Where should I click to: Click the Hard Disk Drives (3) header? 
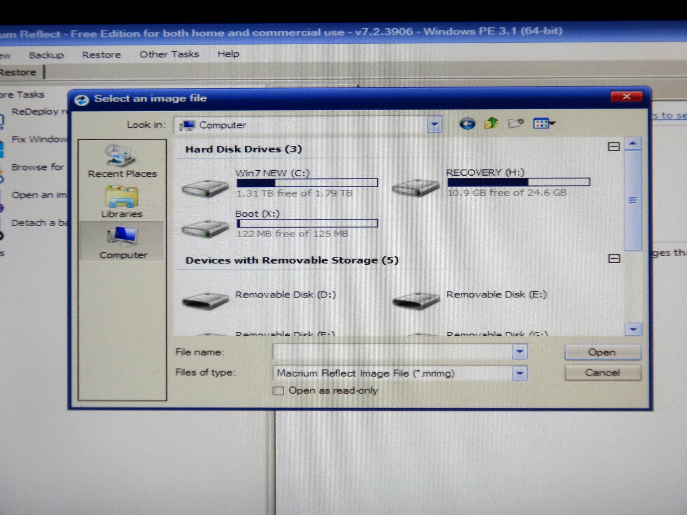[x=244, y=149]
